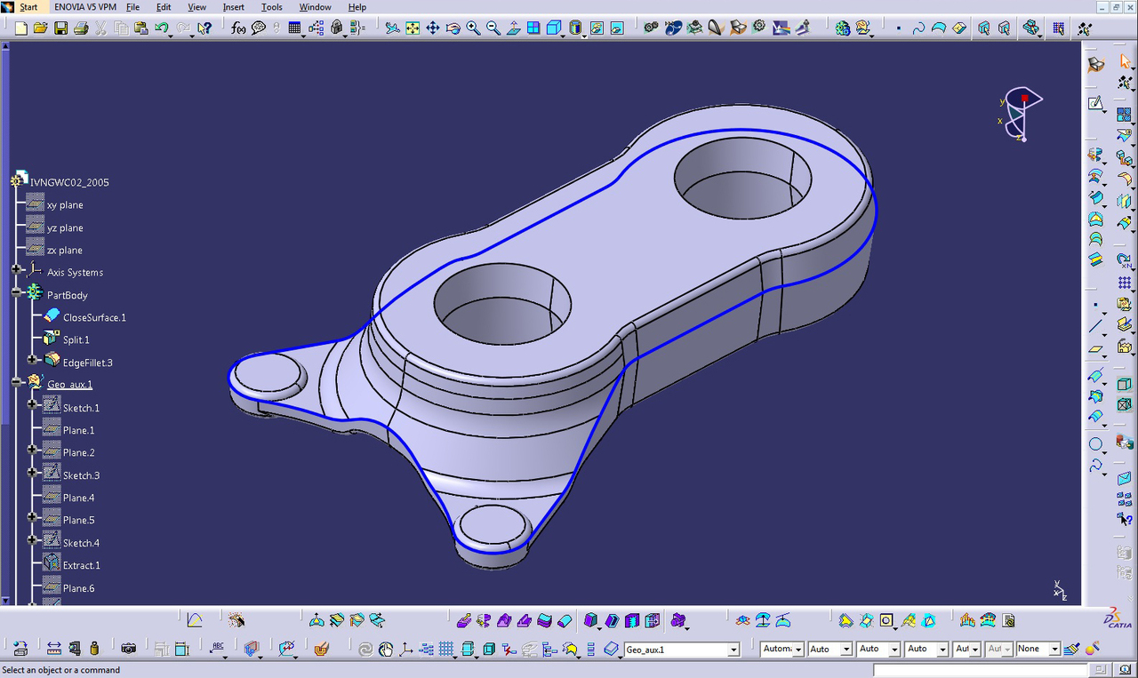Create a Circle element

pyautogui.click(x=1096, y=444)
